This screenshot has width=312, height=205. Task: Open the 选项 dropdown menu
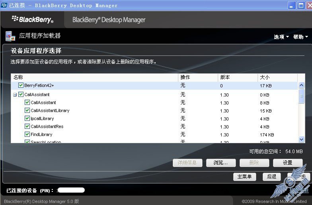tap(281, 37)
